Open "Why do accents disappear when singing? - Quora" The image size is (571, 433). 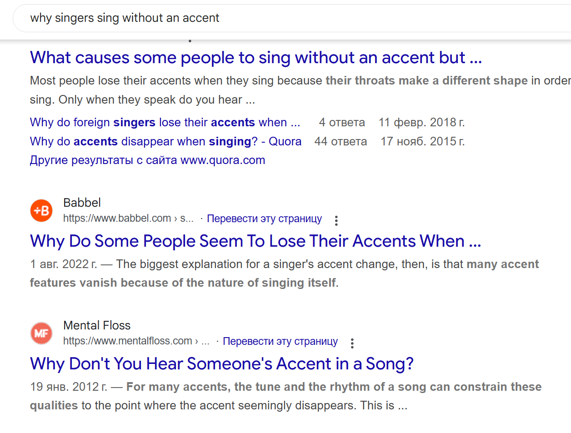[165, 142]
